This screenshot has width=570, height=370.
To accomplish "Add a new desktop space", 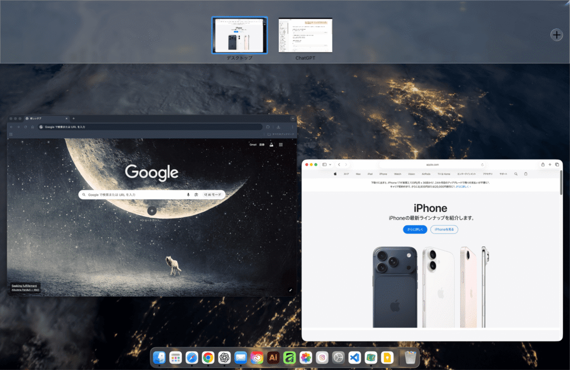I will click(x=556, y=35).
